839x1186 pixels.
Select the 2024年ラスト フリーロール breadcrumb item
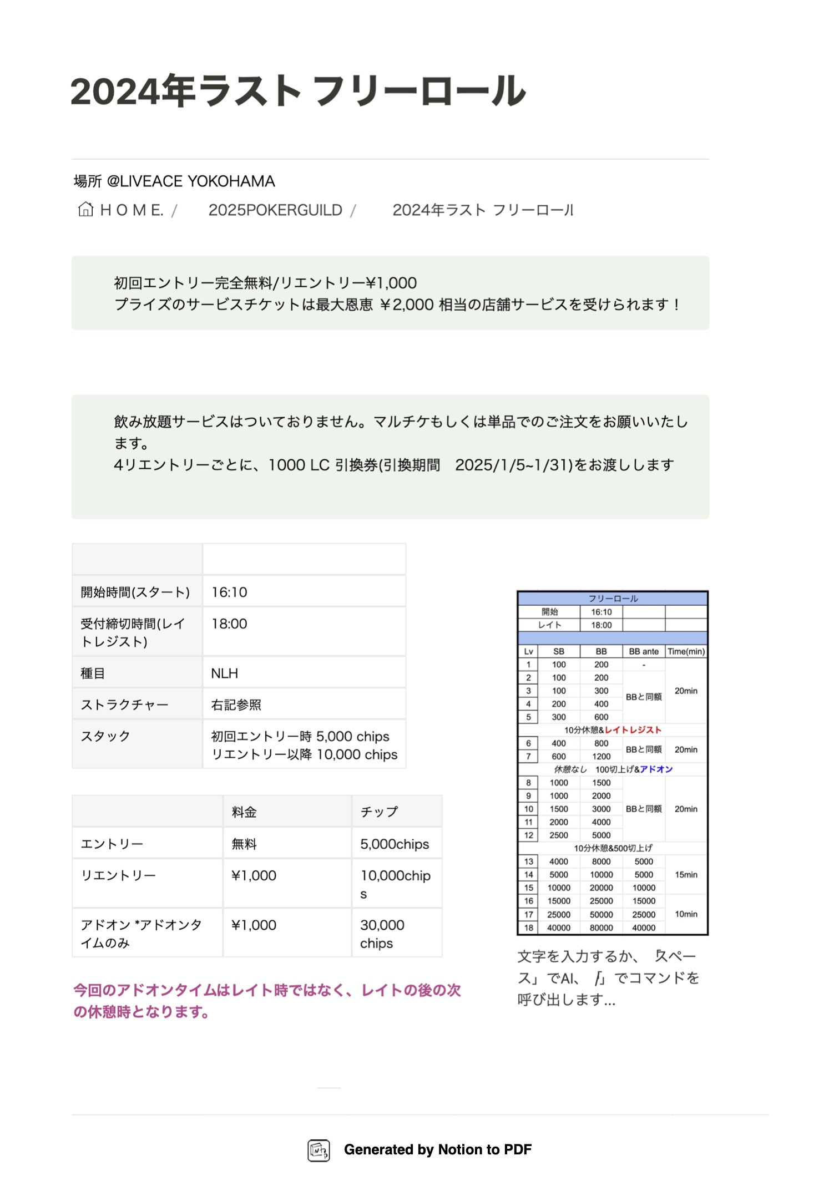[x=482, y=210]
